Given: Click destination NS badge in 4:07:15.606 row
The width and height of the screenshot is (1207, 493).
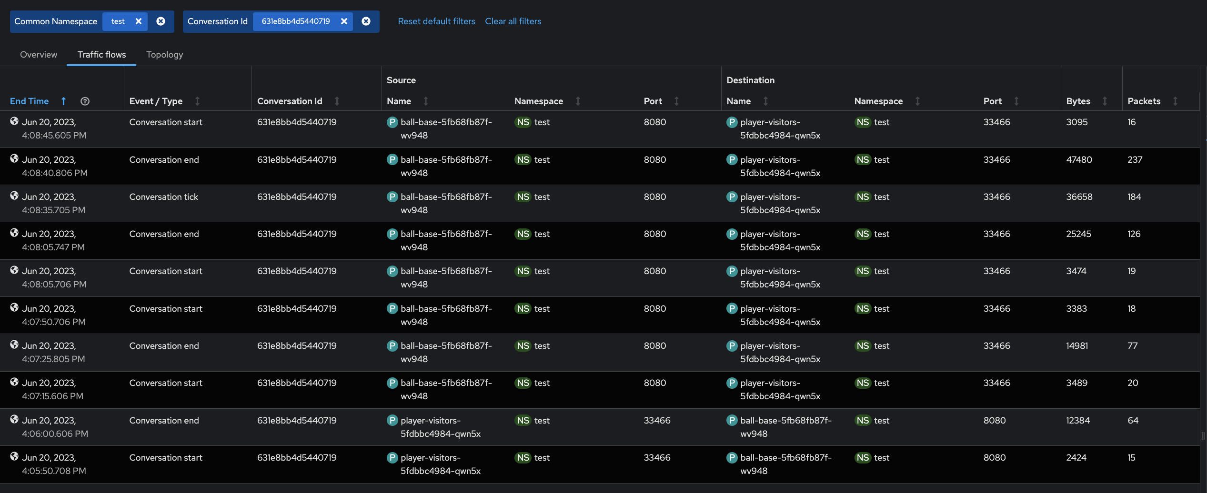Looking at the screenshot, I should (863, 383).
